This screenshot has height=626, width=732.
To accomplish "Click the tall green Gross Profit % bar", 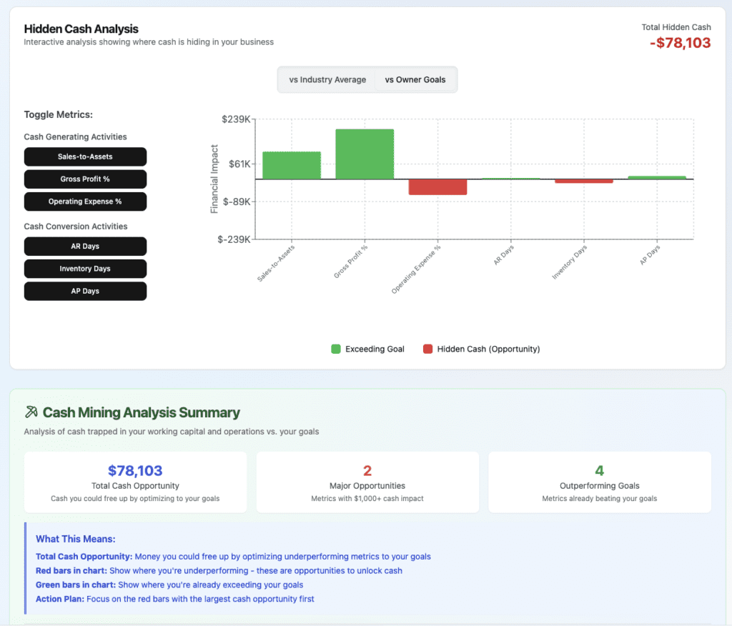I will click(x=365, y=154).
